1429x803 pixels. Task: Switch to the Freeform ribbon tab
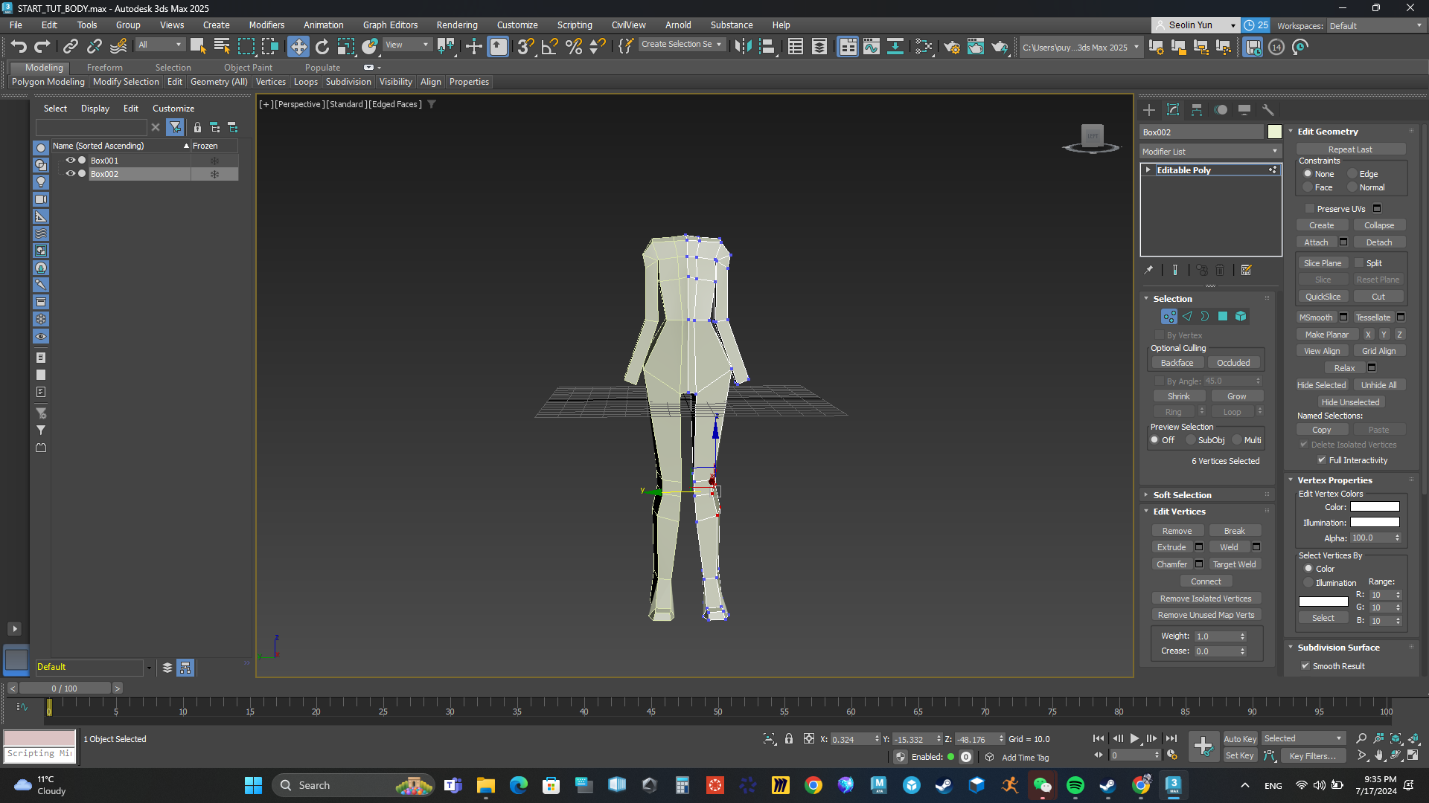(104, 68)
